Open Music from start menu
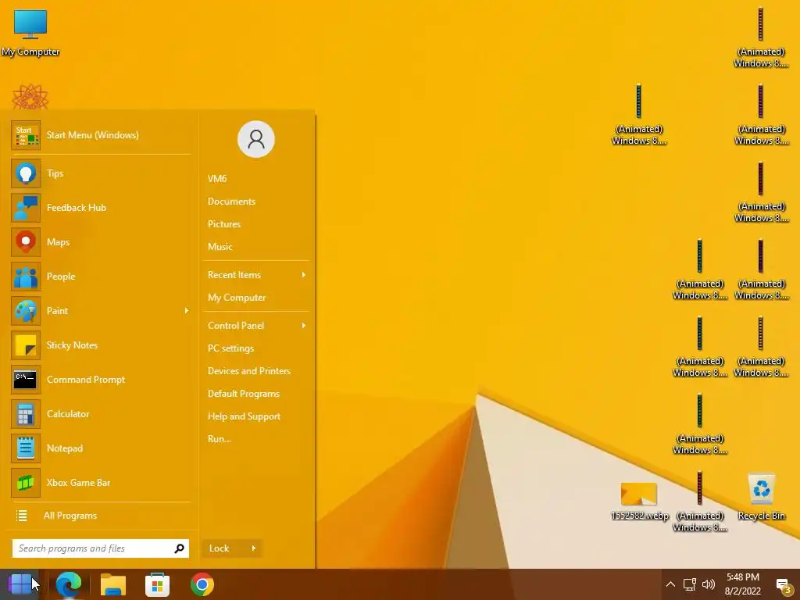 point(220,246)
